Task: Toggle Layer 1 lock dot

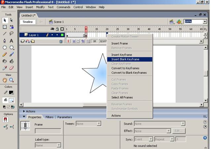Action: tap(57, 35)
